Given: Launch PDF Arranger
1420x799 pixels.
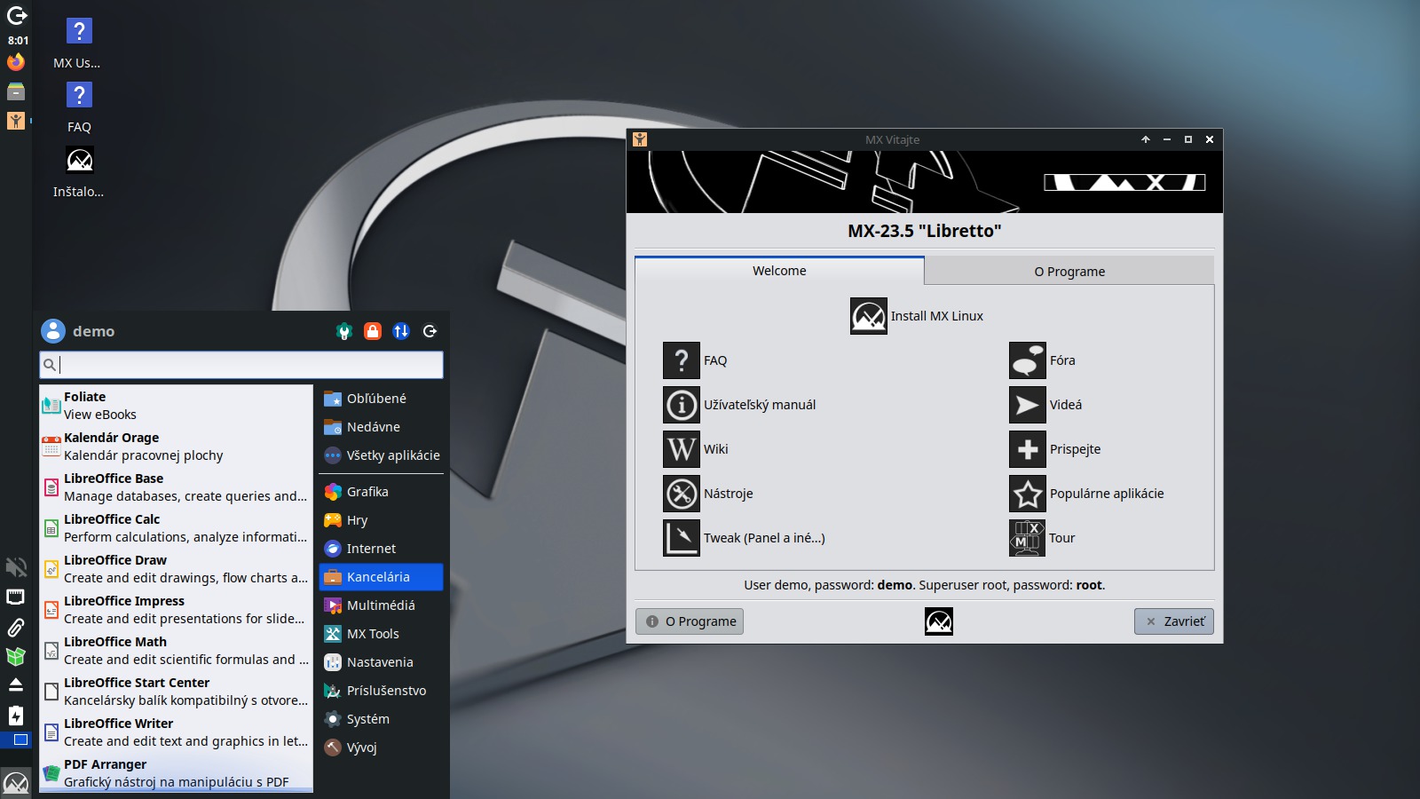Looking at the screenshot, I should [x=176, y=773].
